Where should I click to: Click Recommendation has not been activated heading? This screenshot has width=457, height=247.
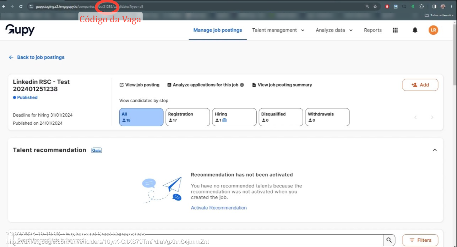coord(242,175)
